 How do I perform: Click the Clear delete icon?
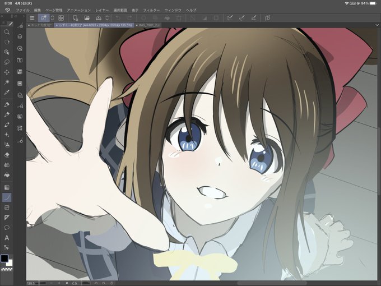pos(143,18)
